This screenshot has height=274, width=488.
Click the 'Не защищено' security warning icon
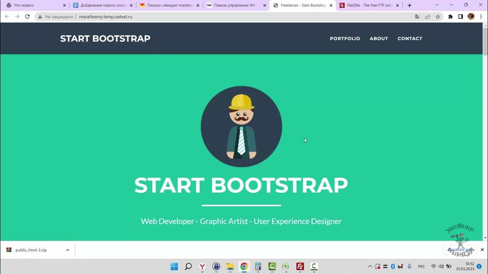point(40,17)
